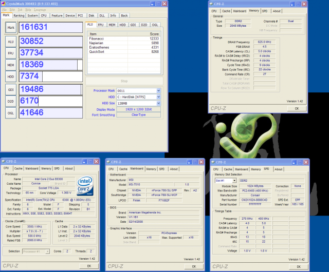Viewport: 329px width, 272px height.
Task: Open the CrystalMark Edit menu
Action: tap(12, 10)
